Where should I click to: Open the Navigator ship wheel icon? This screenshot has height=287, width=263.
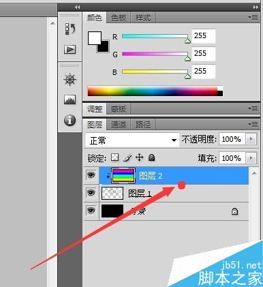[70, 80]
